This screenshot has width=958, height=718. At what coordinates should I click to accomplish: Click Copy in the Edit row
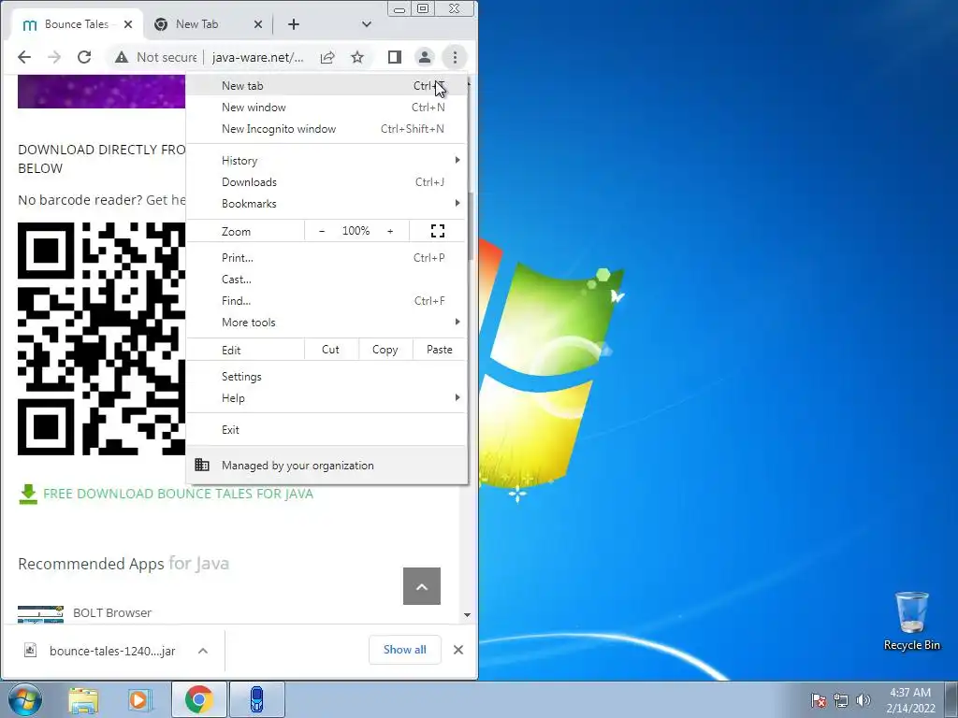(385, 350)
